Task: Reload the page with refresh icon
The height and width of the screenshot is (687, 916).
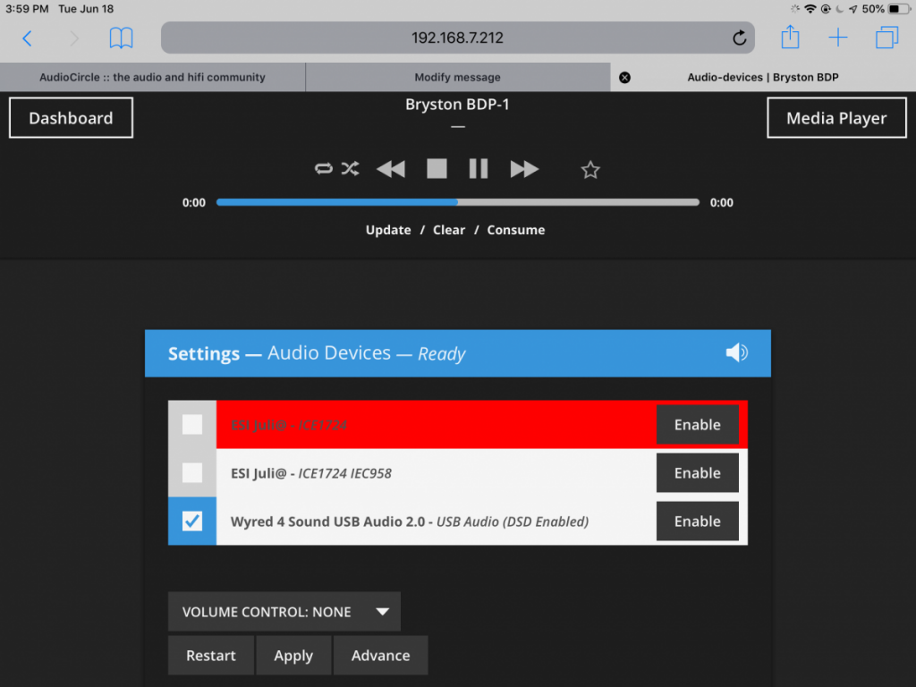Action: pos(739,38)
